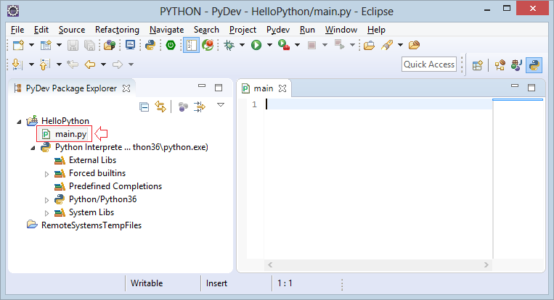The image size is (554, 300).
Task: Click the Forward navigation arrow icon
Action: [x=118, y=64]
